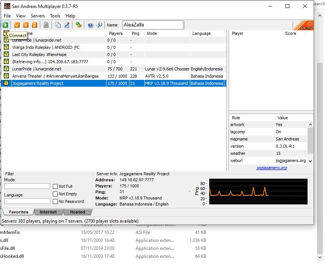
Task: Click the weather rule row
Action: tap(268, 153)
